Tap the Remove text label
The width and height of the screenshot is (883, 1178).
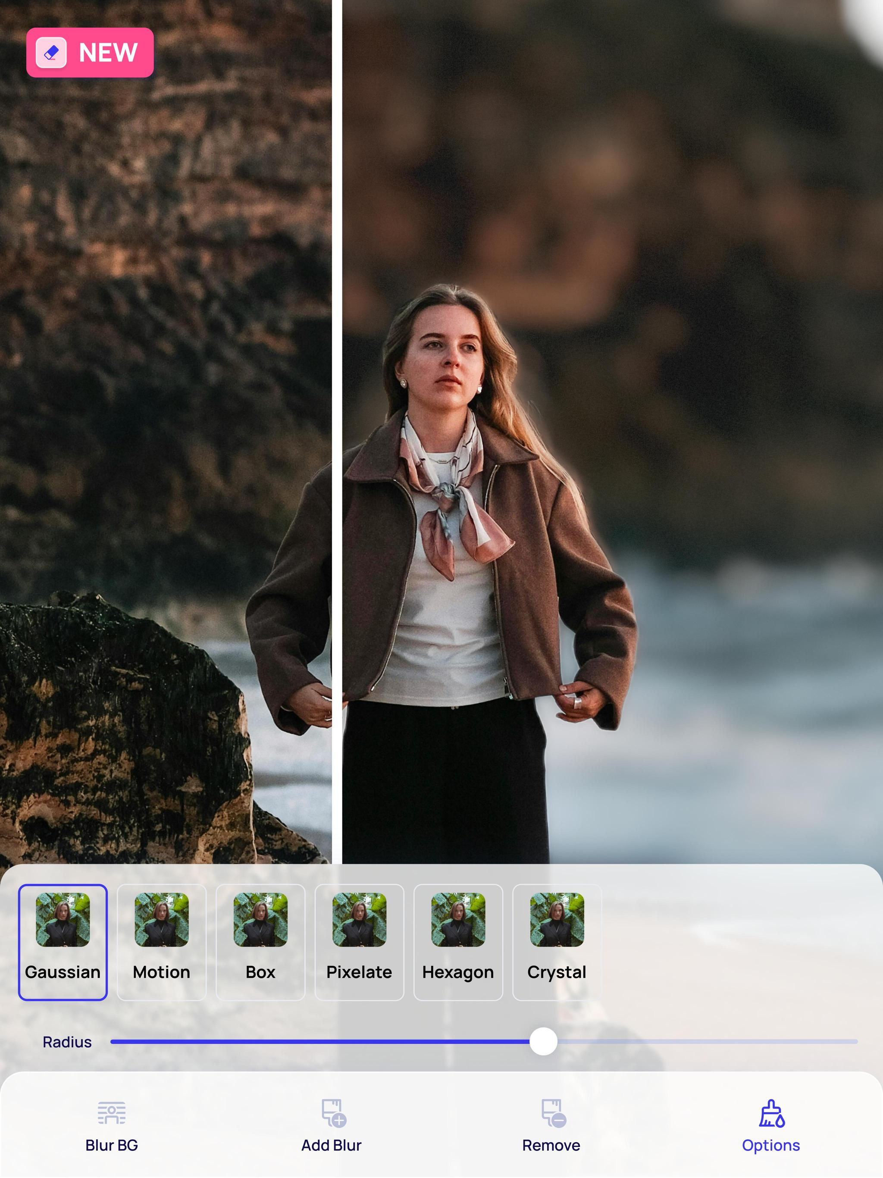pos(551,1145)
